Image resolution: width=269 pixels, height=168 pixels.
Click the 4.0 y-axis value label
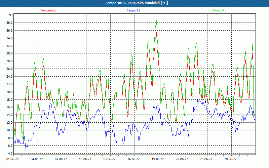pyautogui.click(x=10, y=153)
